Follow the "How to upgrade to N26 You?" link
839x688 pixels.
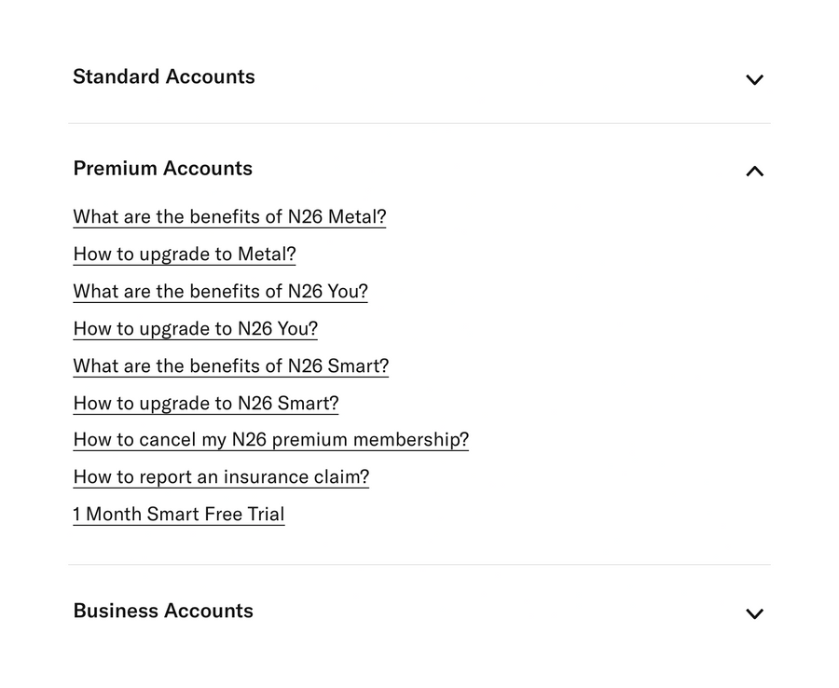[196, 329]
